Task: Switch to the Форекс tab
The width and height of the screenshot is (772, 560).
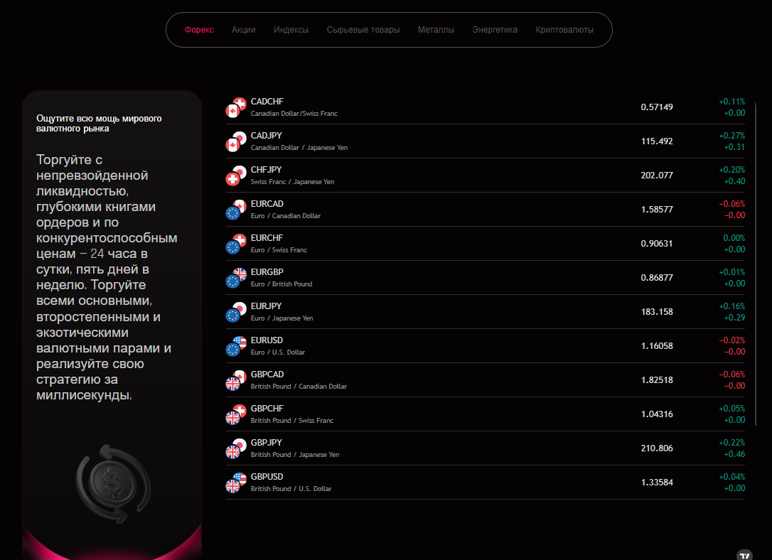Action: (x=199, y=30)
